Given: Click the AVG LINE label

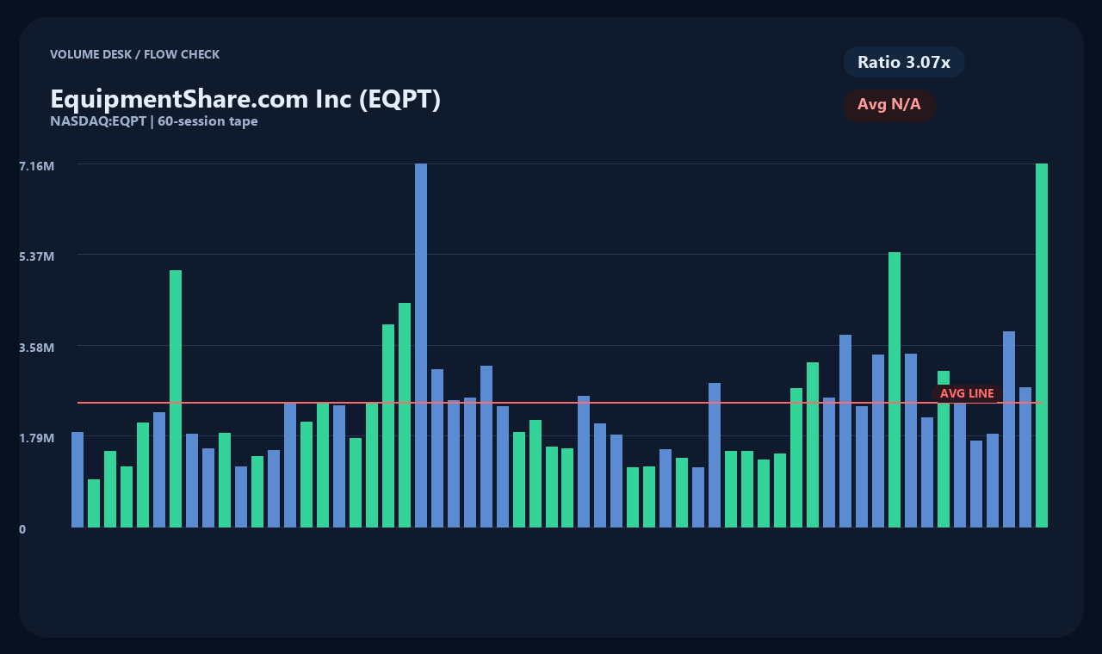Looking at the screenshot, I should (x=967, y=393).
